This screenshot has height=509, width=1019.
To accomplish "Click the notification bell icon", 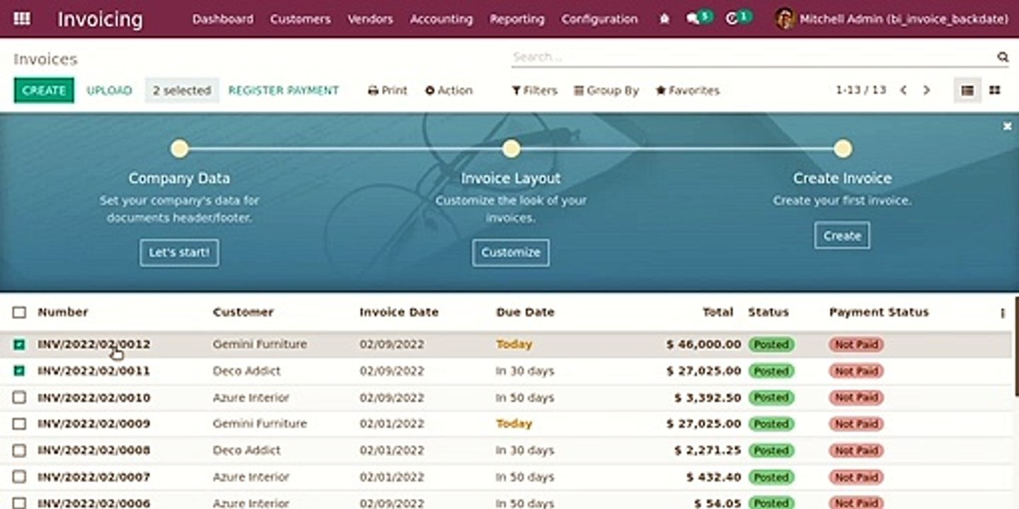I will tap(664, 19).
